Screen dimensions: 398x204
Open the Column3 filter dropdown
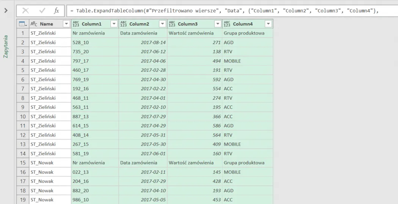218,24
